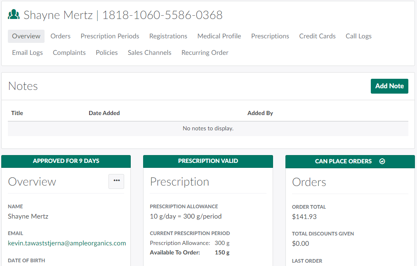This screenshot has height=266, width=417.
Task: Select the Medical Profile tab
Action: [x=219, y=36]
